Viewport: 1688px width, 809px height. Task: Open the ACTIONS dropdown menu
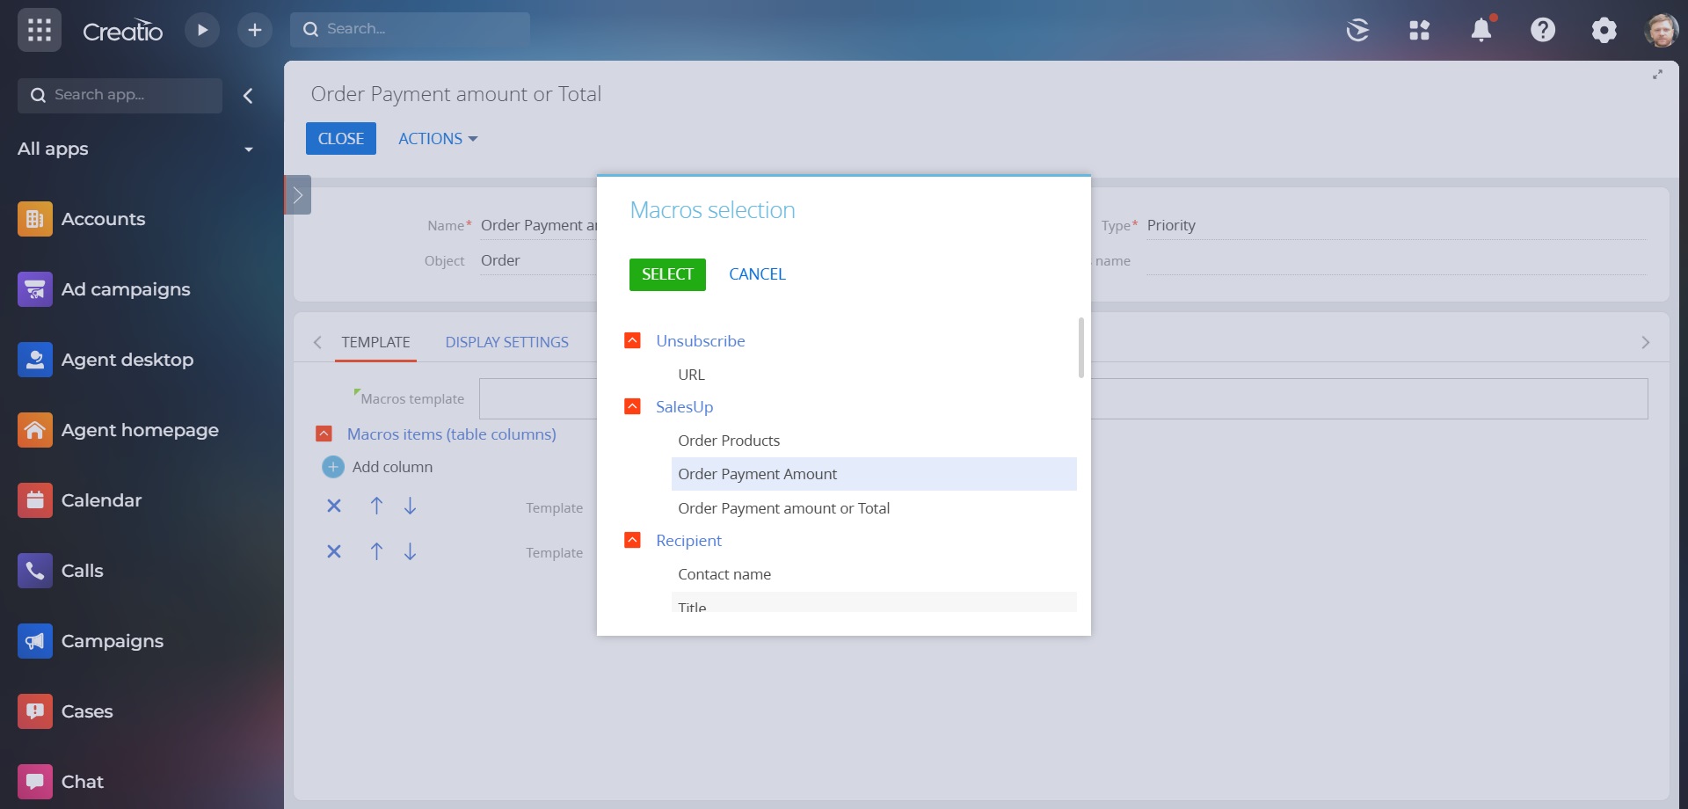pos(438,139)
